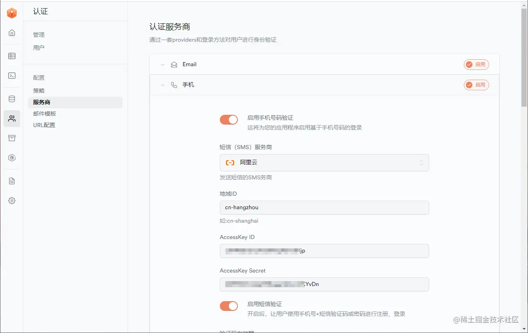Toggle 启用手机号码验证 switch

[229, 120]
